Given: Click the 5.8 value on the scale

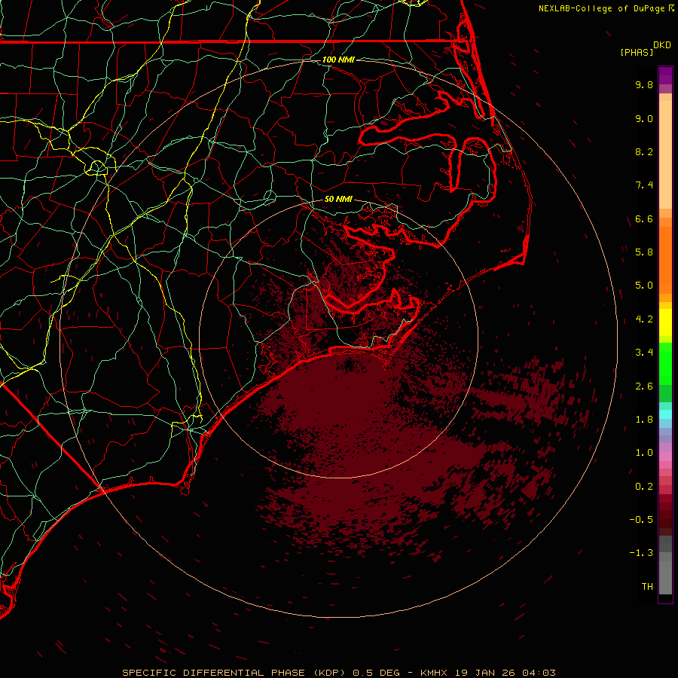Looking at the screenshot, I should pos(644,252).
